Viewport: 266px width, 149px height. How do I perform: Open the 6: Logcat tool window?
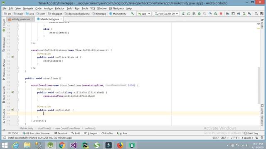91,133
